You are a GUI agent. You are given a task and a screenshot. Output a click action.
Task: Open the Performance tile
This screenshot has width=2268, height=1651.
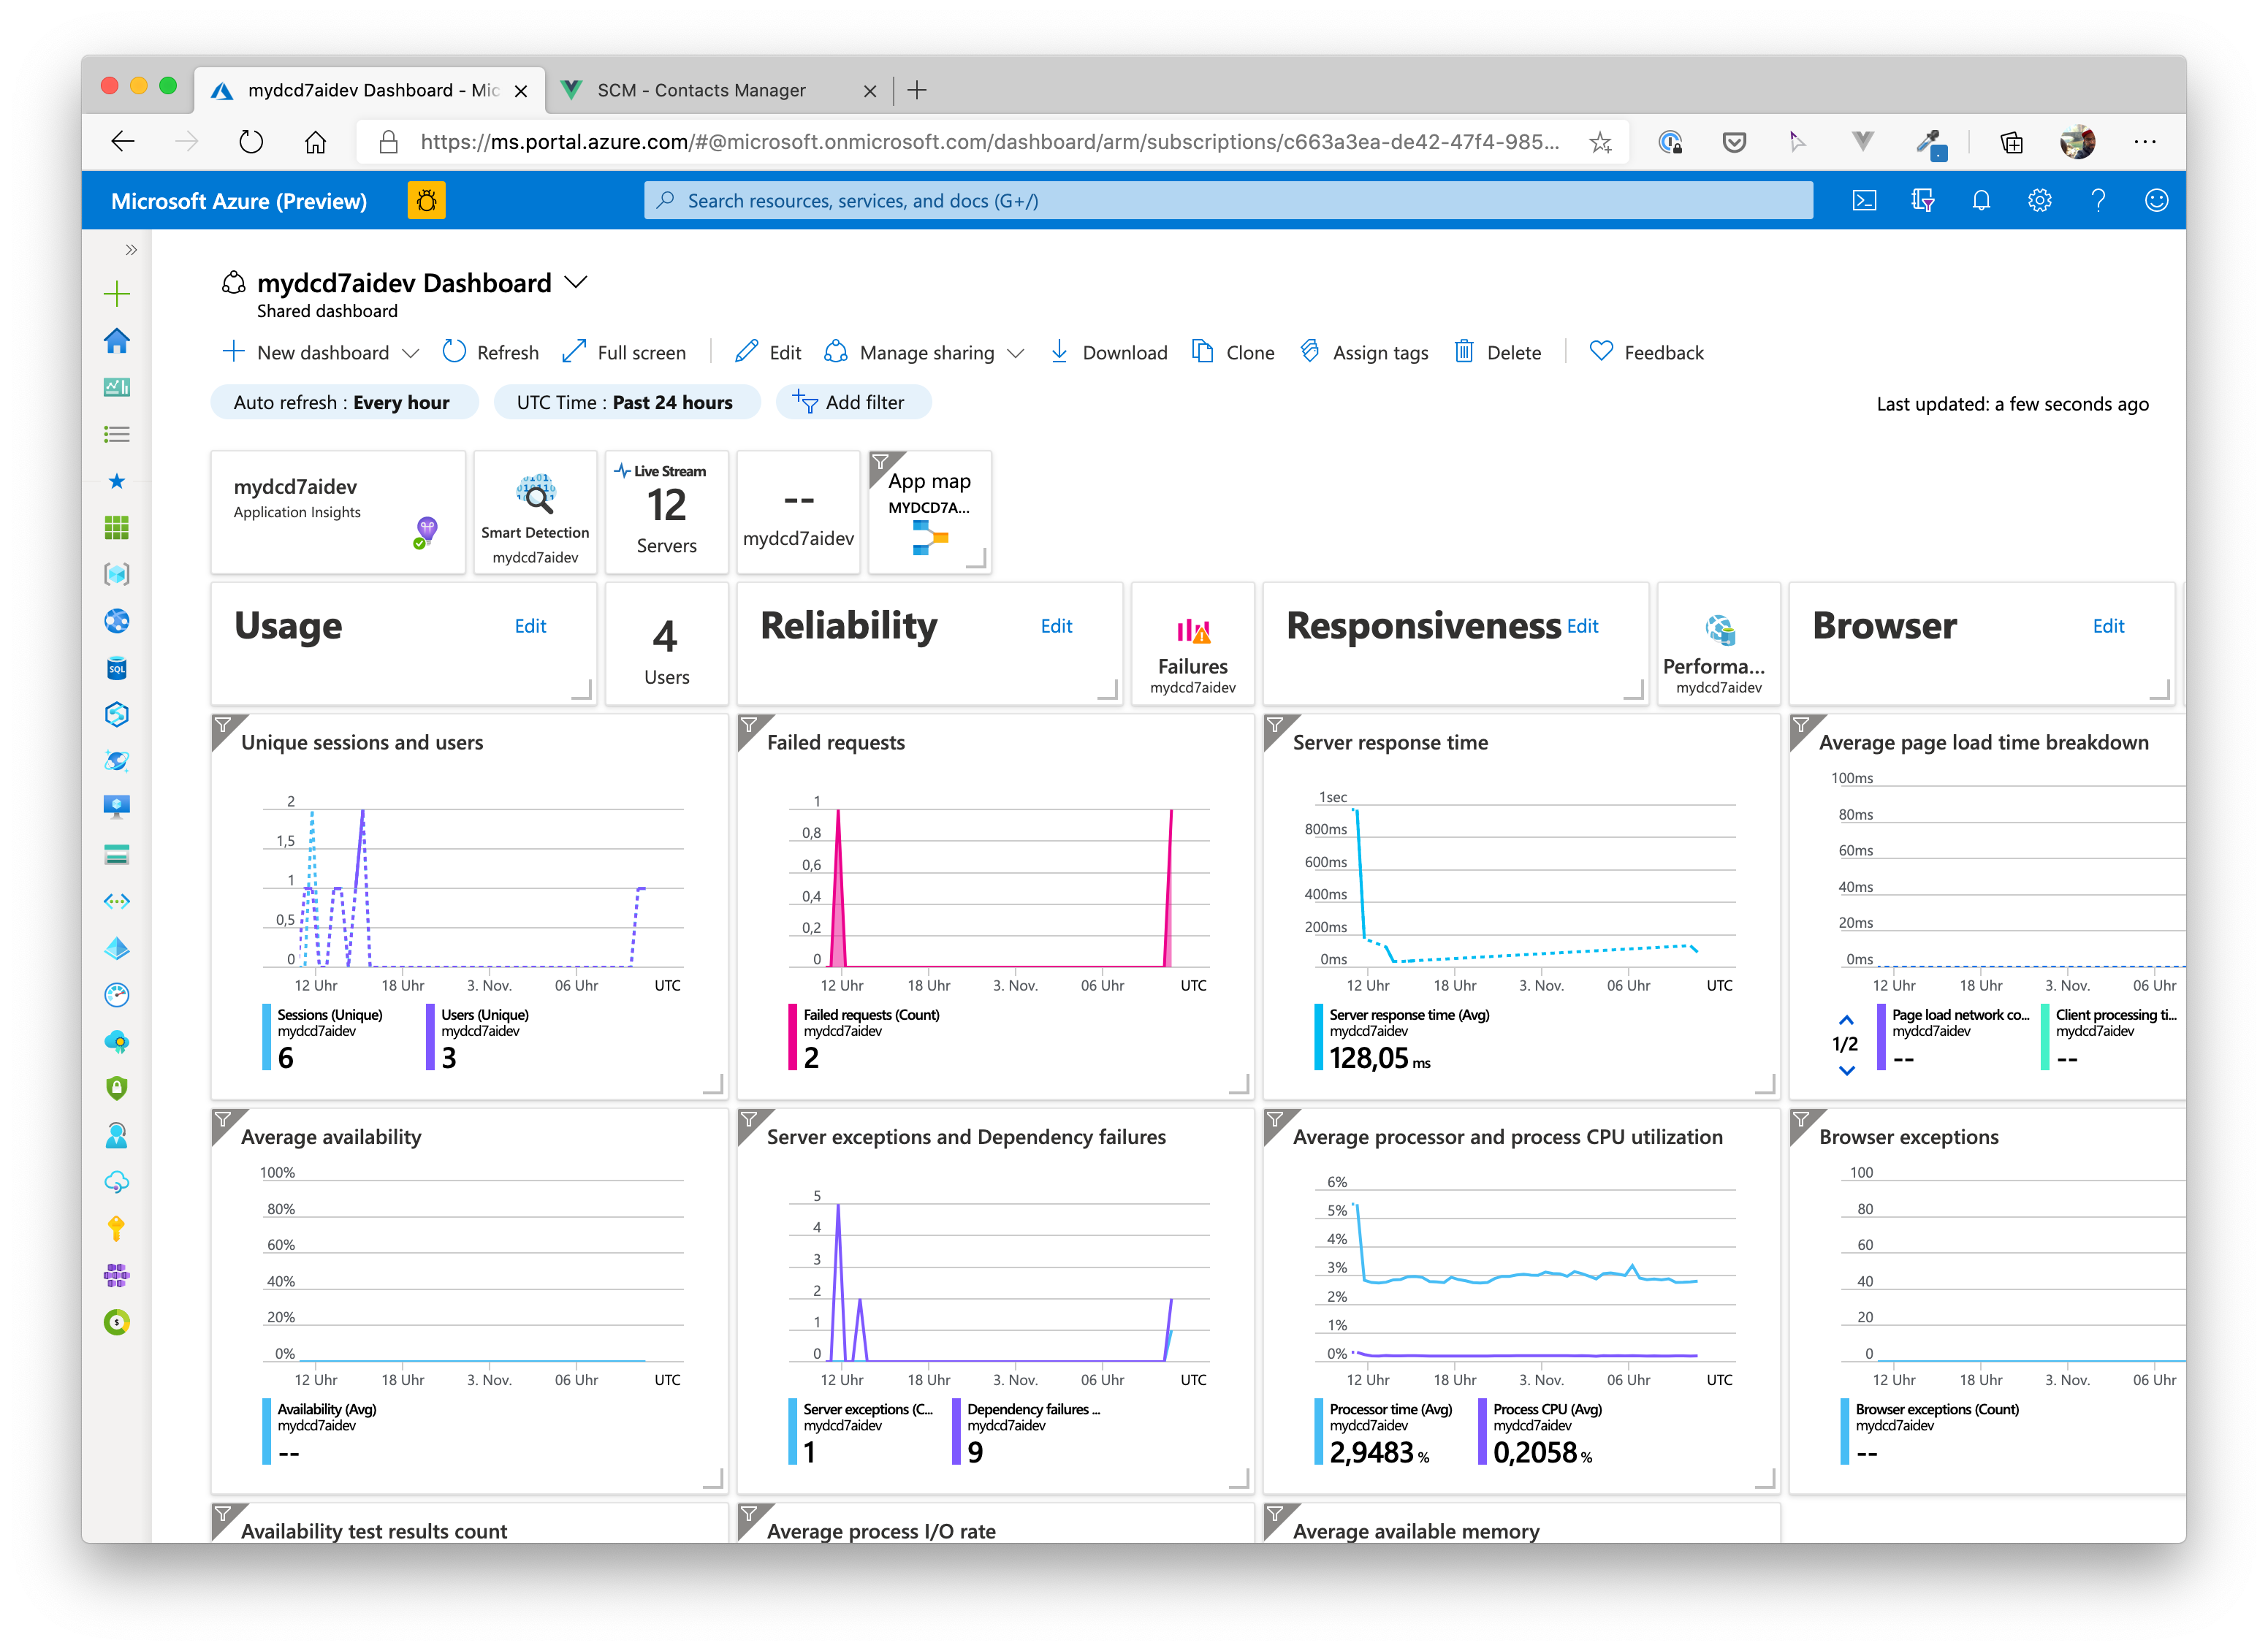pos(1718,645)
